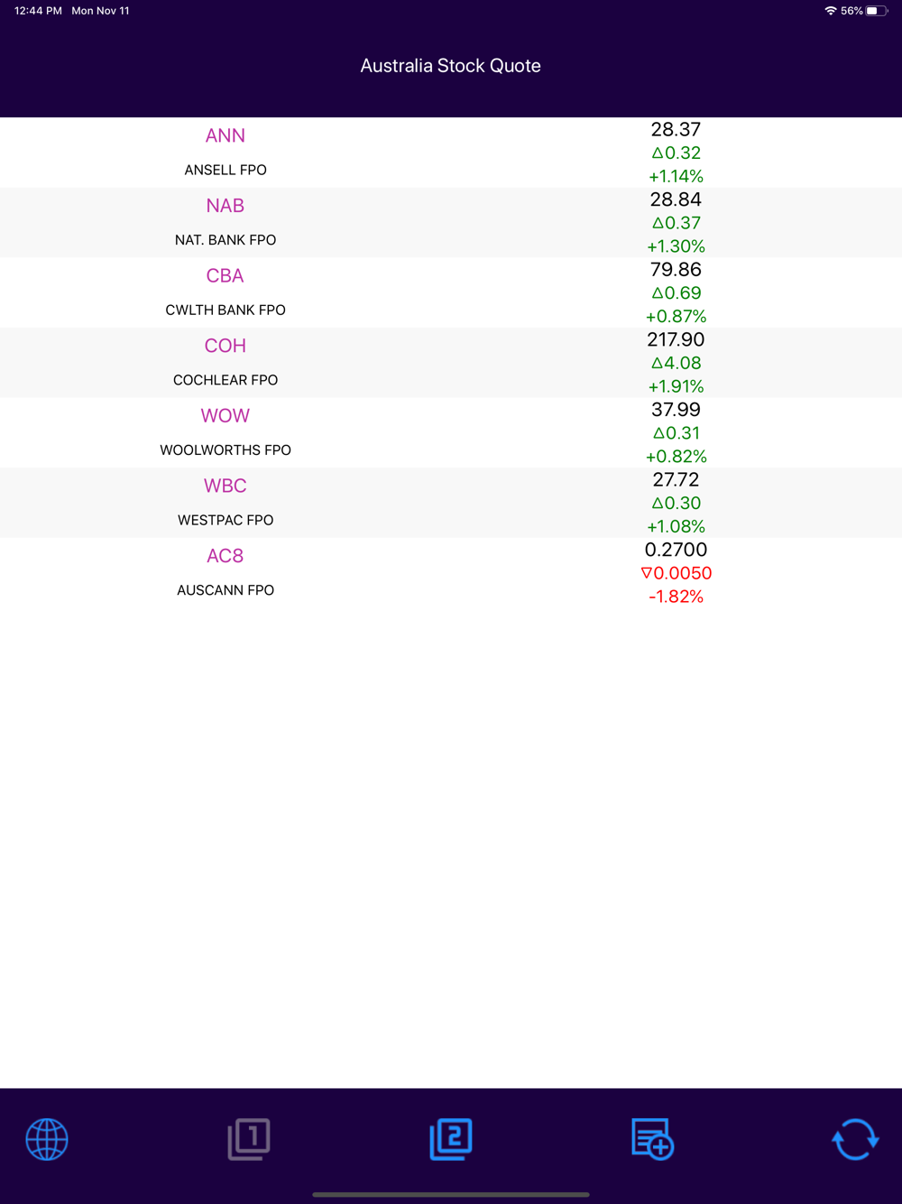Check the battery icon in status bar
902x1204 pixels.
(x=877, y=11)
